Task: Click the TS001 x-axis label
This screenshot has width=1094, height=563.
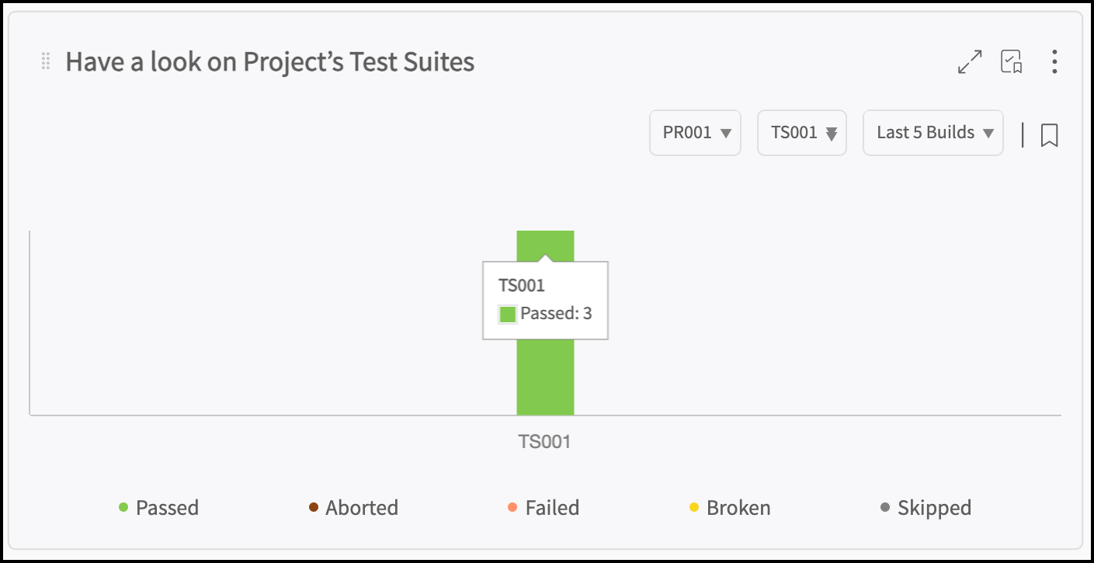Action: (x=545, y=442)
